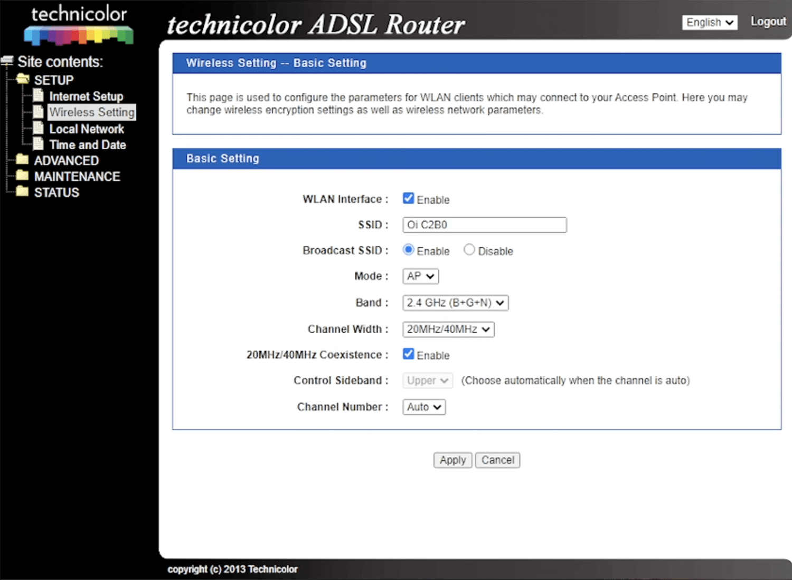Open the English language selector
The width and height of the screenshot is (792, 580).
click(709, 22)
